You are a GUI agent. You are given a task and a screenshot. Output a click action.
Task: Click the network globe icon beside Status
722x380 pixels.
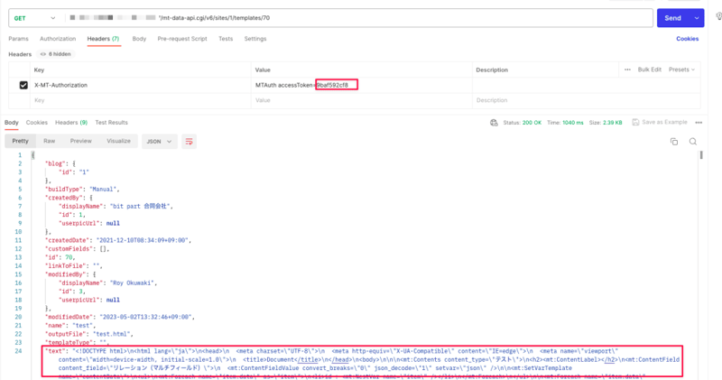pos(493,122)
